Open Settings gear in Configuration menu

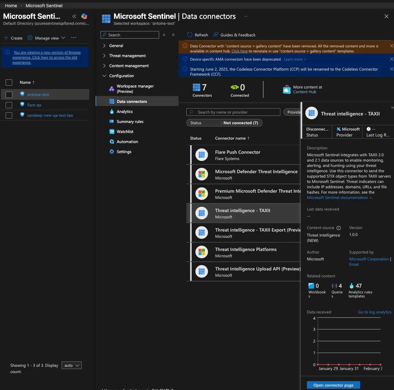pyautogui.click(x=112, y=152)
